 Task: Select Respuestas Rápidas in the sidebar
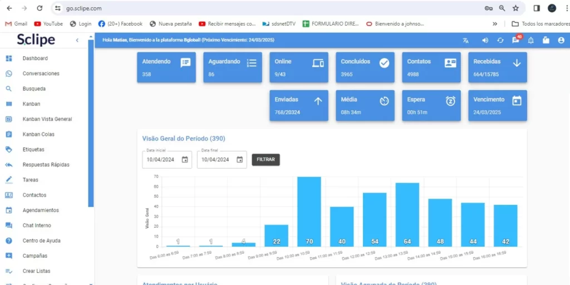[46, 165]
